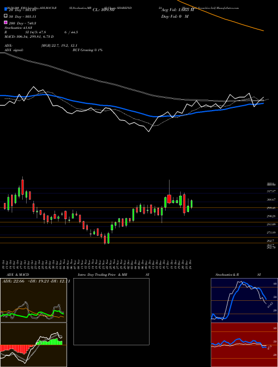Click the 317.97 price level label
This screenshot has width=278, height=367.
271,191
